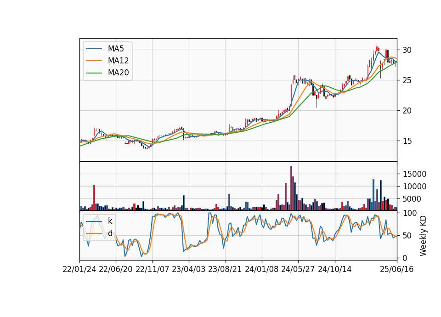This screenshot has width=441, height=317.
Task: Click the green MA20 legend line sample
Action: (94, 73)
